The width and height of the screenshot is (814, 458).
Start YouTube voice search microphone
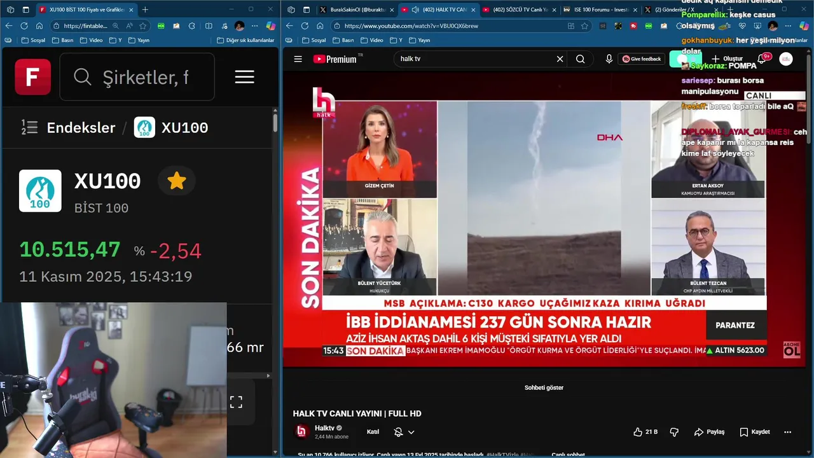[x=609, y=59]
